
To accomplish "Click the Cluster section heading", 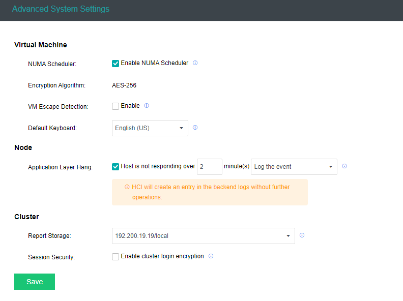I will point(26,217).
